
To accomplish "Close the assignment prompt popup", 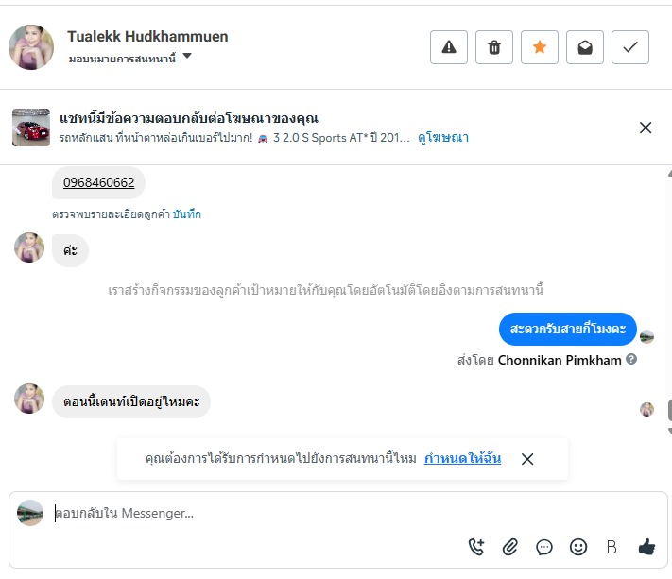I will tap(527, 459).
